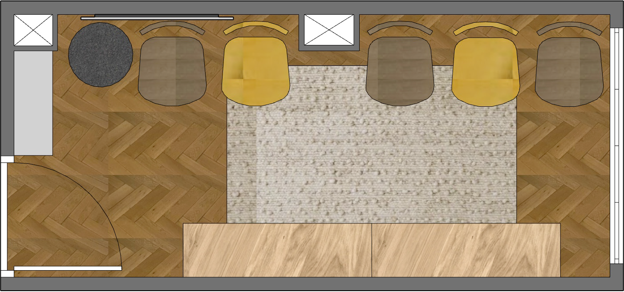
Task: Select the rightmost brown chair by the window
Action: [569, 71]
